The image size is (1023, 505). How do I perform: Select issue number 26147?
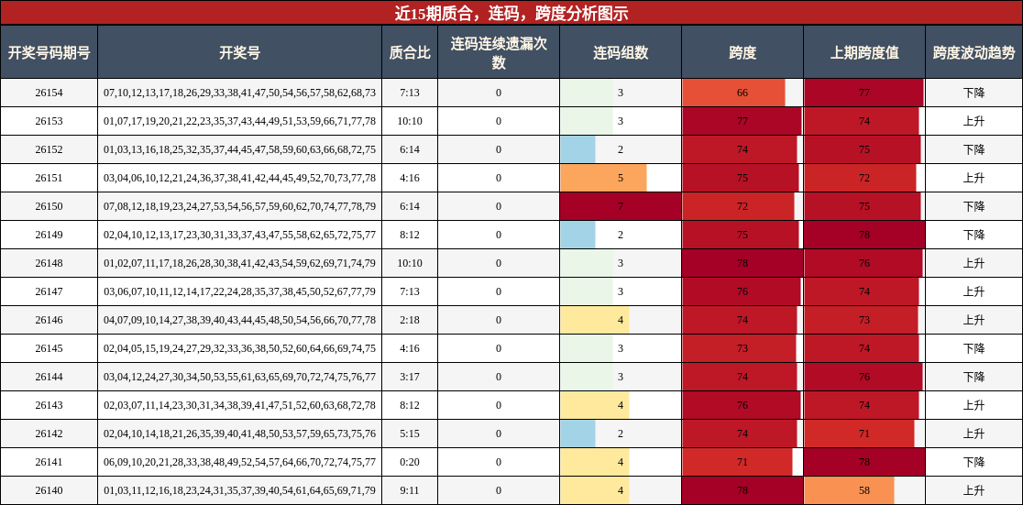(x=49, y=291)
